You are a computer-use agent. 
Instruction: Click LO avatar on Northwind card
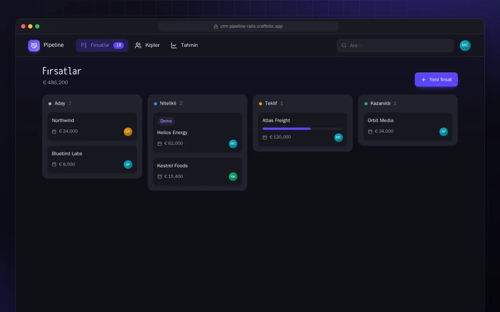coord(128,131)
